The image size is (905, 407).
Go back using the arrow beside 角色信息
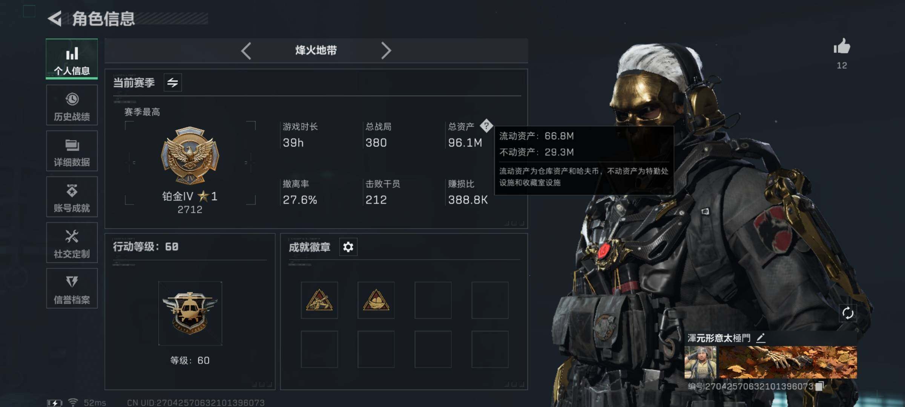[x=55, y=18]
